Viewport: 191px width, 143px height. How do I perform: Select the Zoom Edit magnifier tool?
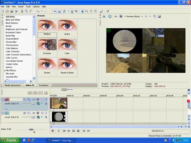[x=95, y=11]
